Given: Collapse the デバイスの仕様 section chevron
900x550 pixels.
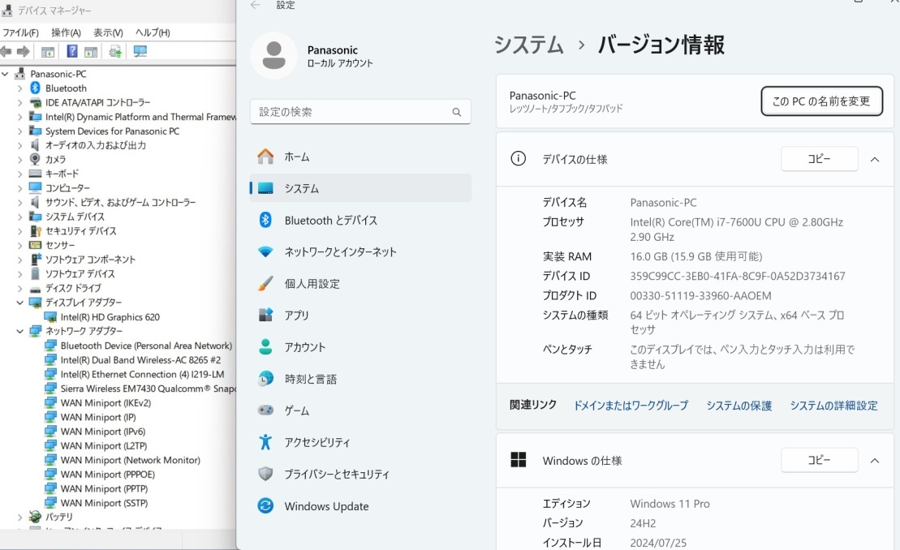Looking at the screenshot, I should [875, 160].
